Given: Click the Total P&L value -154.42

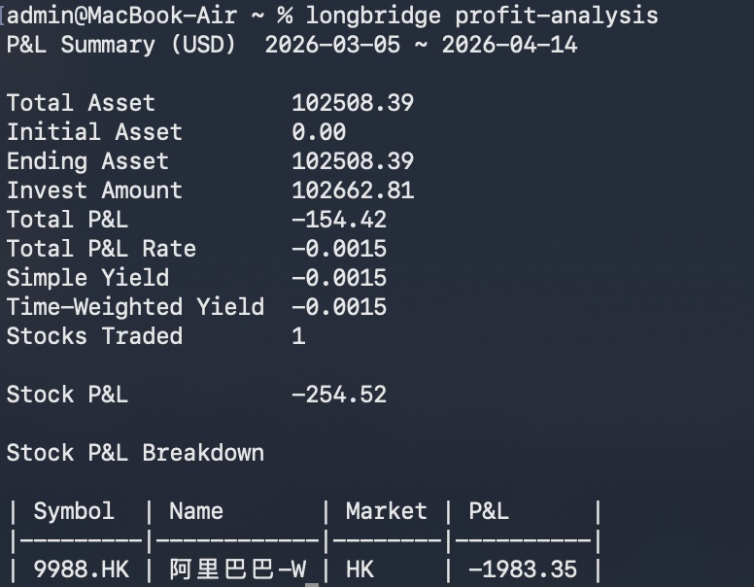Looking at the screenshot, I should pyautogui.click(x=339, y=220).
